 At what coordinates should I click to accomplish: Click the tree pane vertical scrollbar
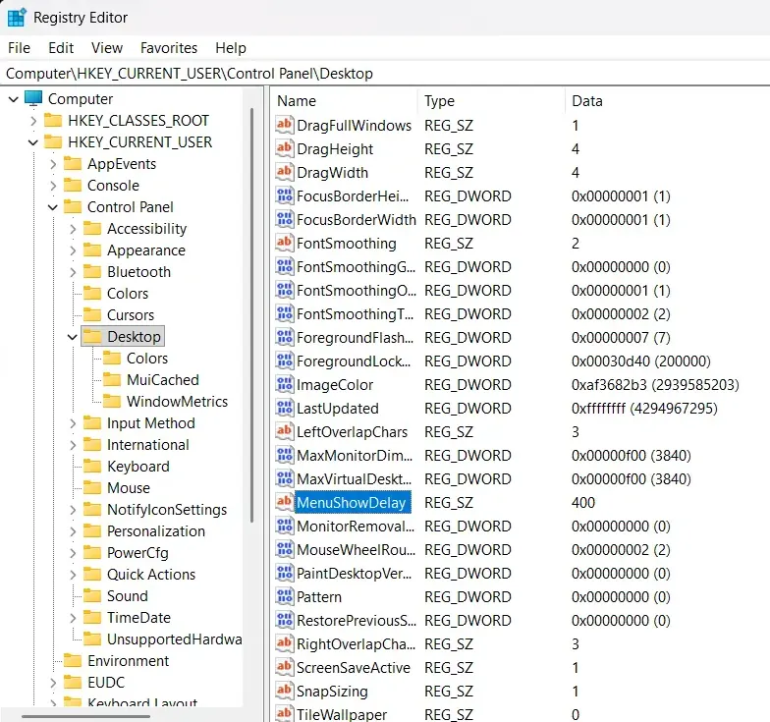(x=251, y=314)
